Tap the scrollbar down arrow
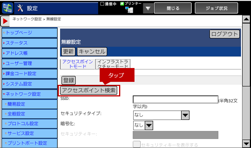Image resolution: width=251 pixels, height=148 pixels. point(246,144)
